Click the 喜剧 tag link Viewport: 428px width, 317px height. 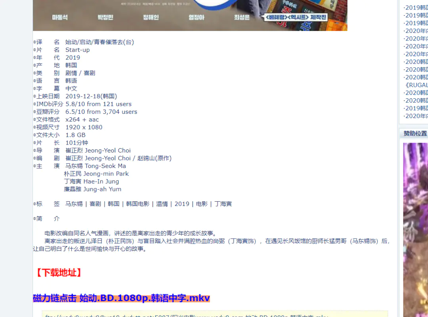click(95, 204)
